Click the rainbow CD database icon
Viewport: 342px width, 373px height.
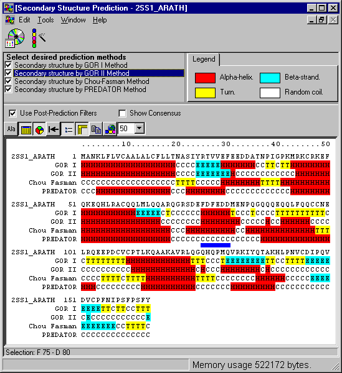[15, 38]
